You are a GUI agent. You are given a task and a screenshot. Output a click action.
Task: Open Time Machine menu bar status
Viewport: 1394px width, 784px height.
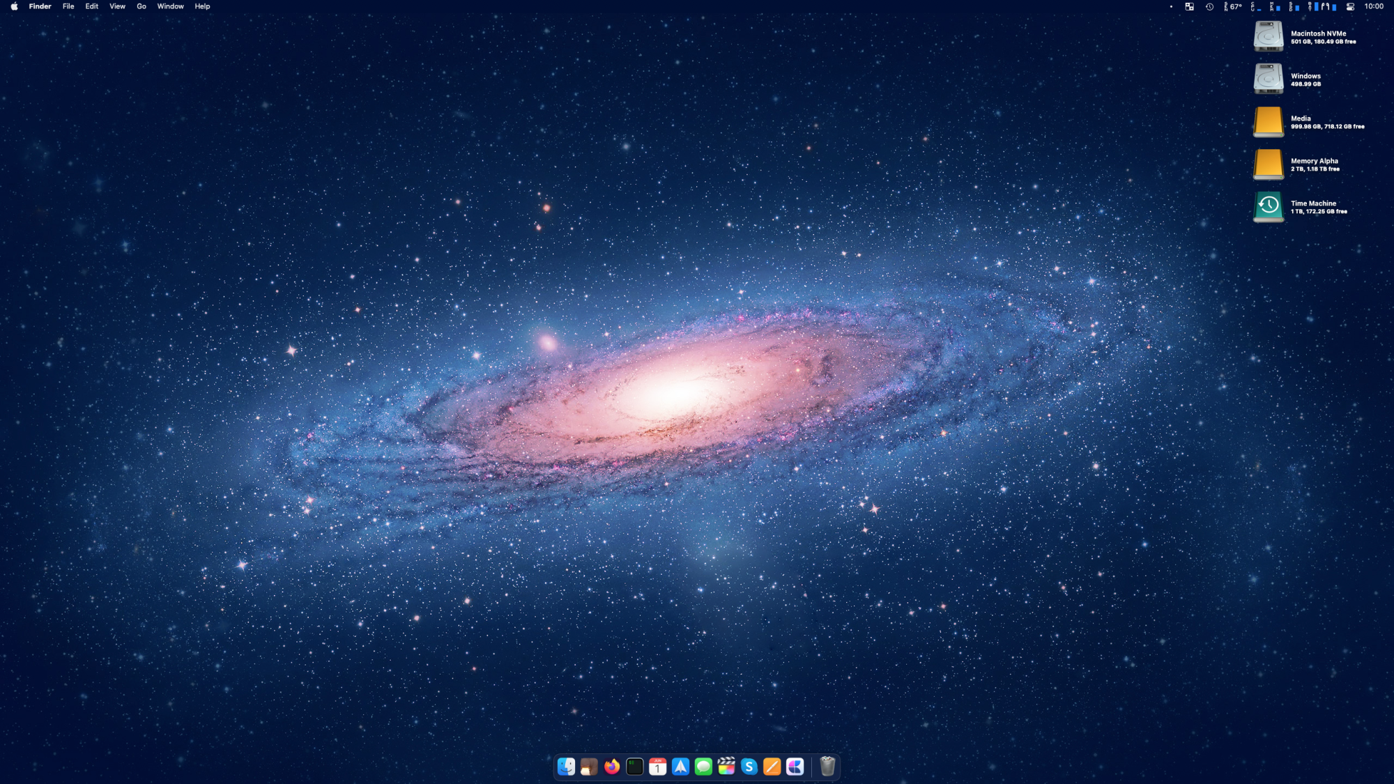tap(1209, 6)
